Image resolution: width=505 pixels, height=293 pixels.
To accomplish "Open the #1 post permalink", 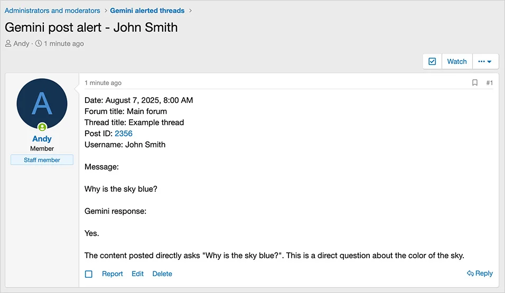I will [x=489, y=83].
